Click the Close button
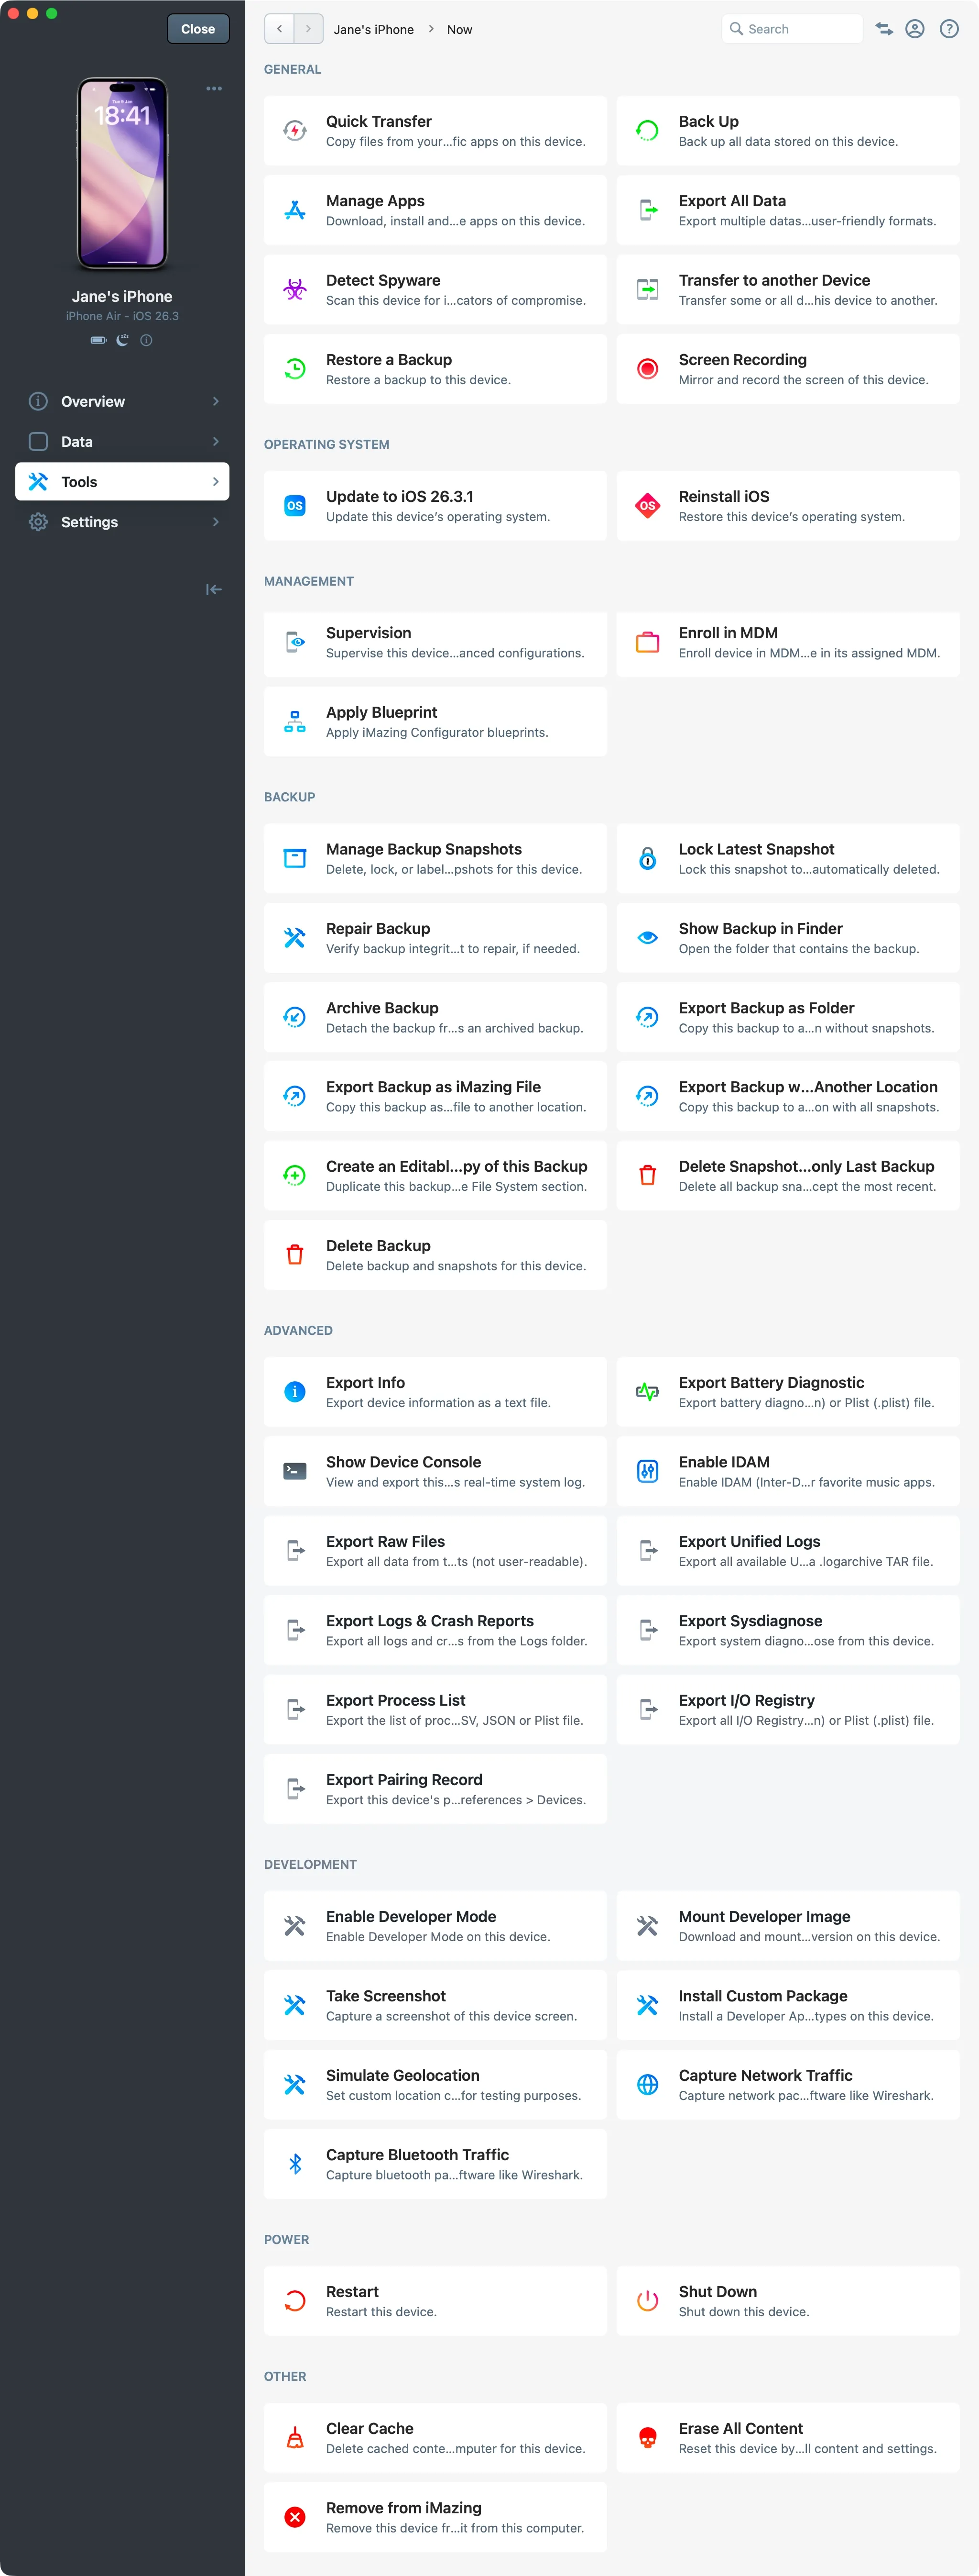 198,29
